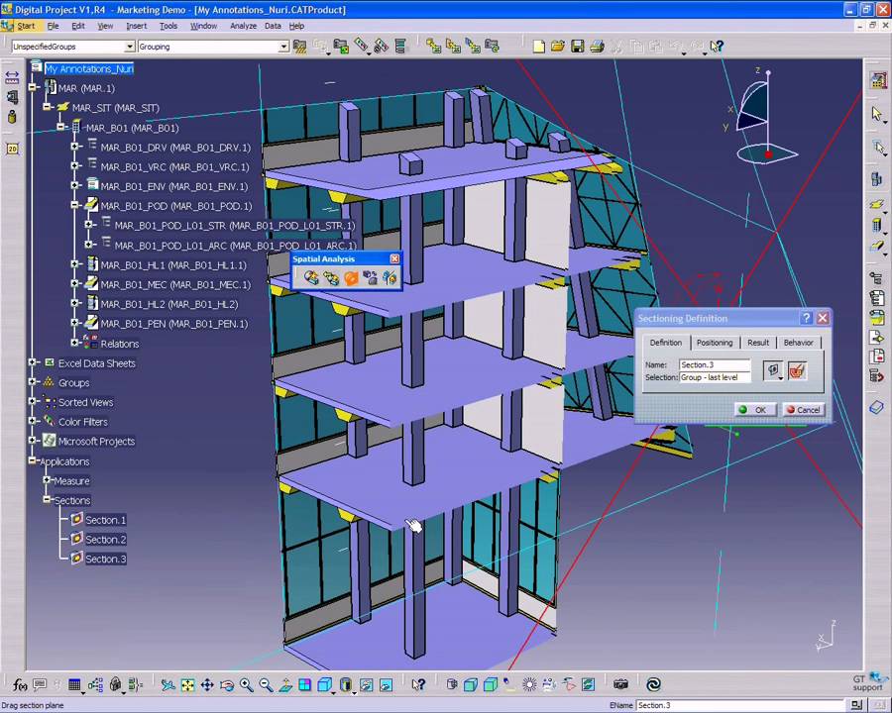Switch to the Positioning tab

pyautogui.click(x=714, y=342)
